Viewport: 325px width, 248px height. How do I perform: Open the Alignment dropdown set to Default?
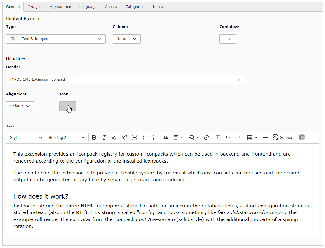tap(20, 106)
